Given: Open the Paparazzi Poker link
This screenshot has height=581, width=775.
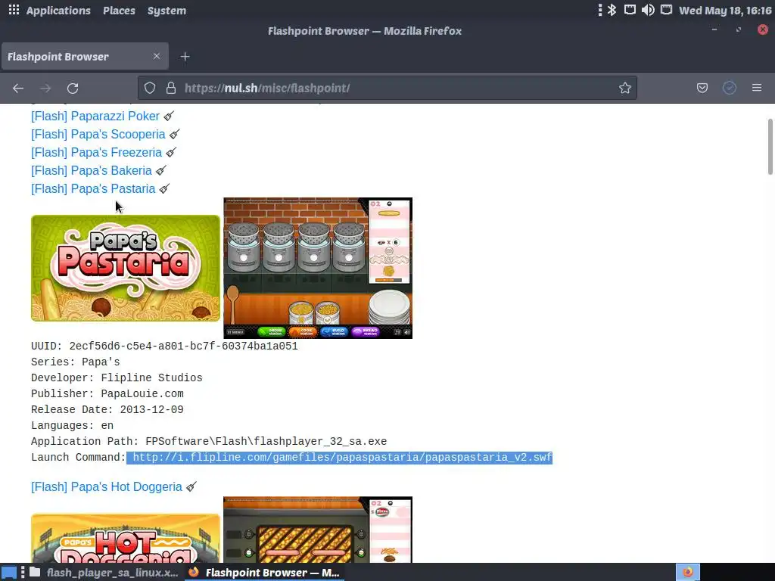Looking at the screenshot, I should click(95, 116).
